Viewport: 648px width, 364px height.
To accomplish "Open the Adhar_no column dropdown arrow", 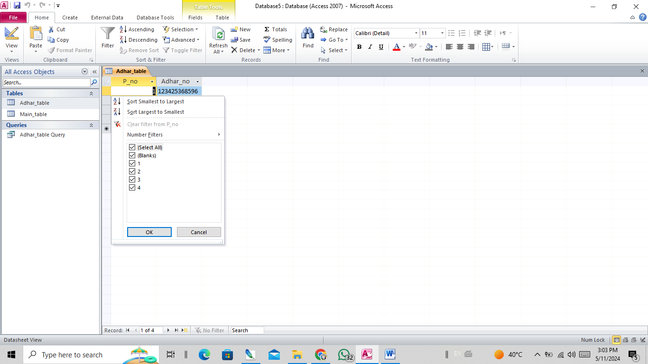I will pos(198,82).
